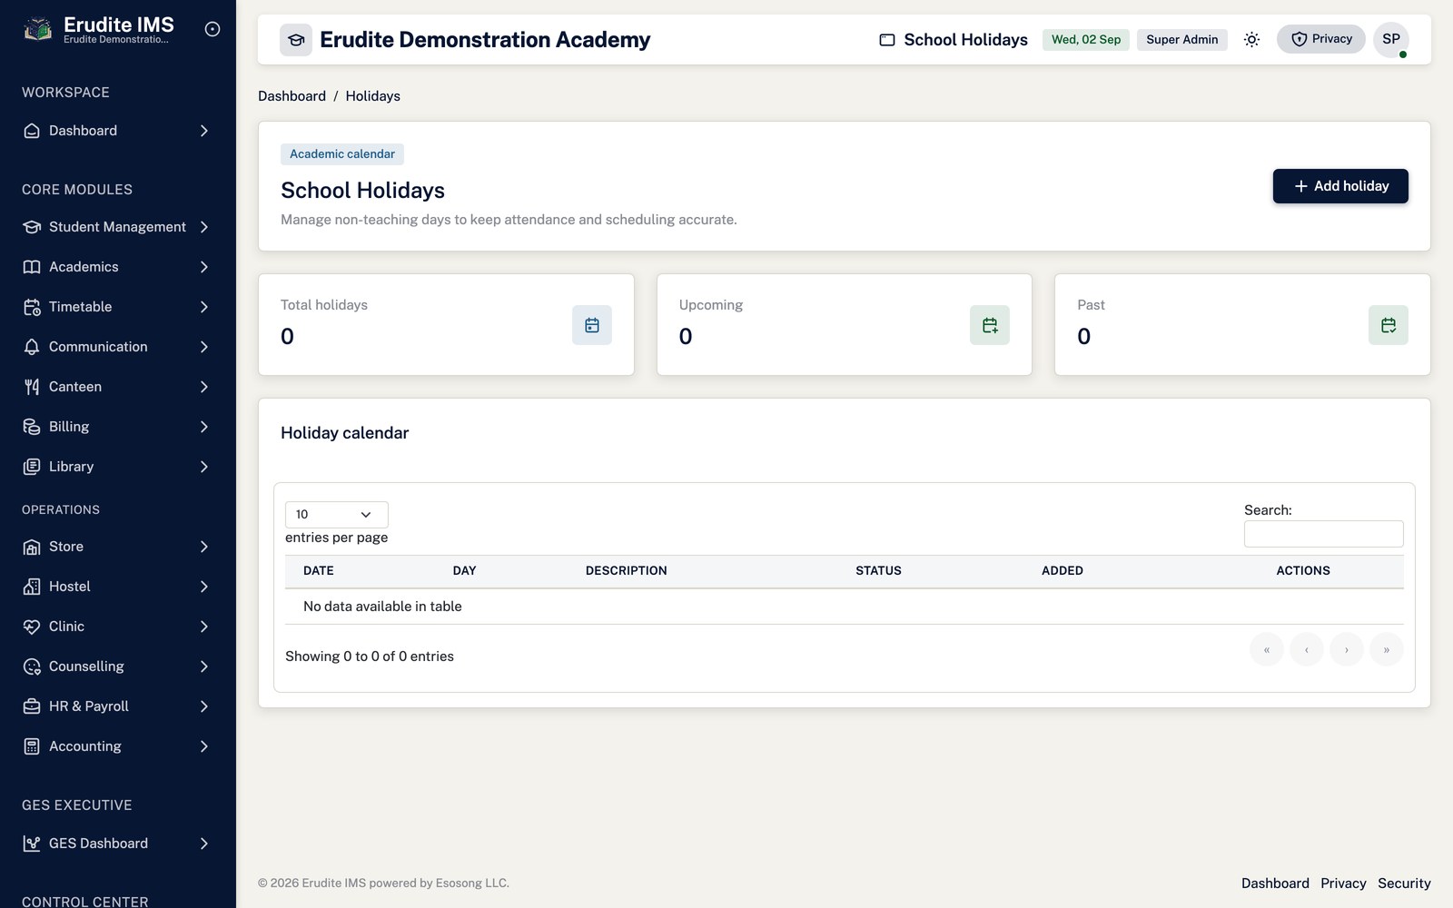Click the Privacy footer link
The width and height of the screenshot is (1453, 908).
click(x=1343, y=883)
